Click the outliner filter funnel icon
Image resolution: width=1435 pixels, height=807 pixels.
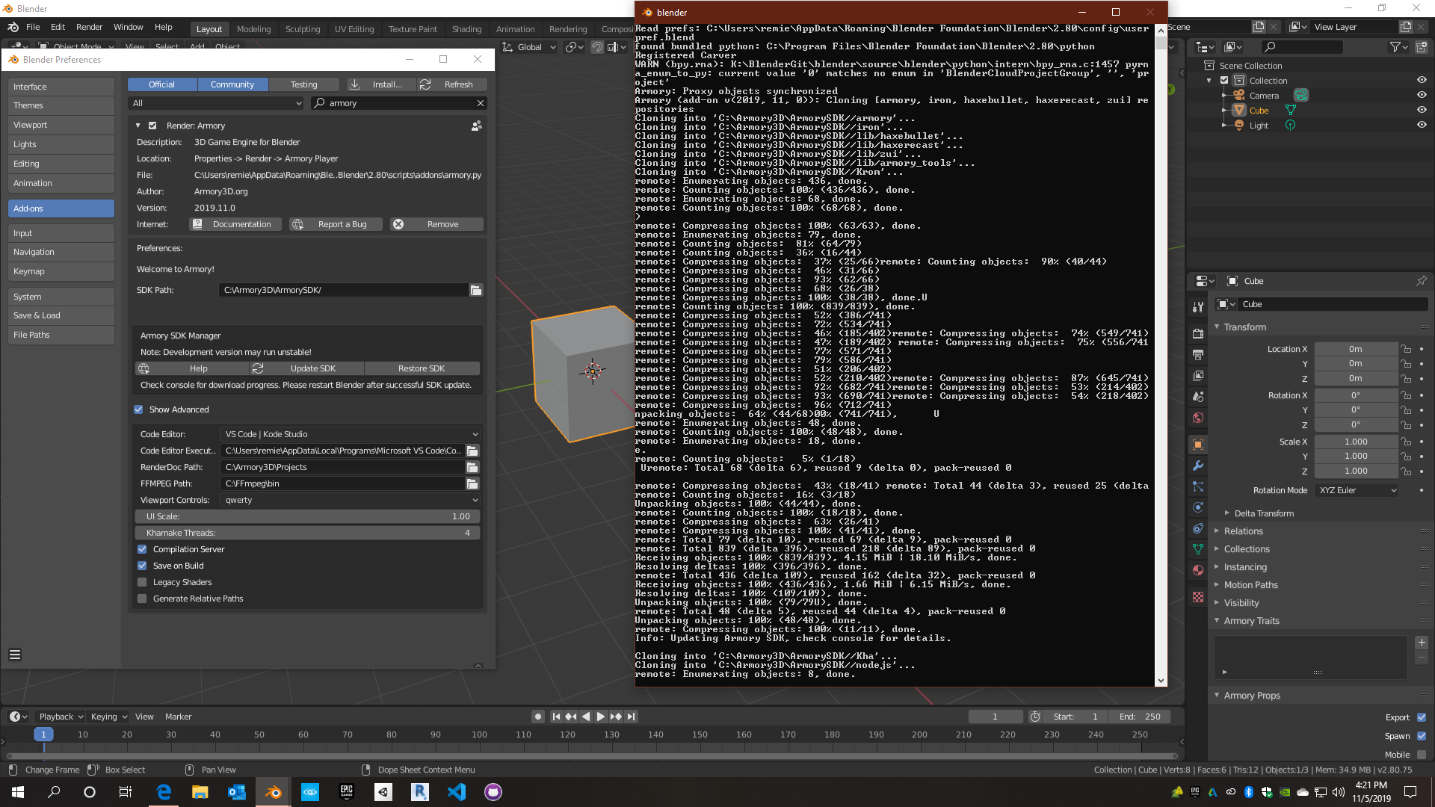1395,46
